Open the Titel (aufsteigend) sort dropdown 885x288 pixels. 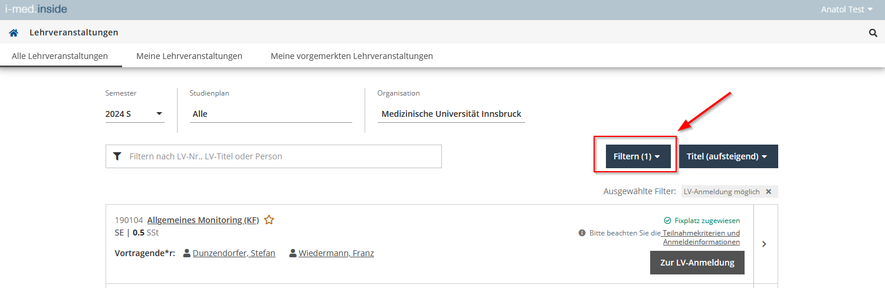point(729,156)
